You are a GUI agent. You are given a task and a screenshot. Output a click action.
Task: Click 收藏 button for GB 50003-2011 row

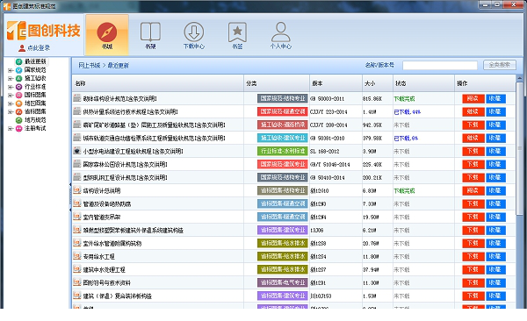[495, 98]
